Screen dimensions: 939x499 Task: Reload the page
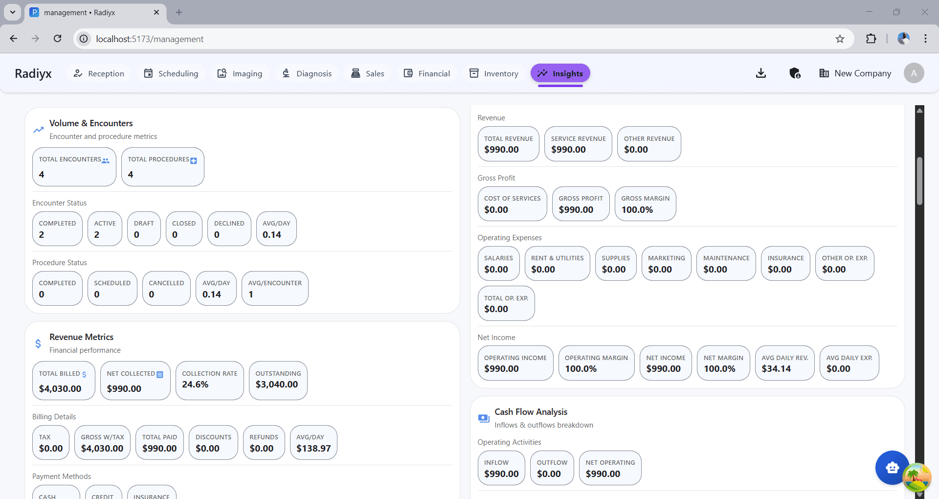tap(58, 39)
